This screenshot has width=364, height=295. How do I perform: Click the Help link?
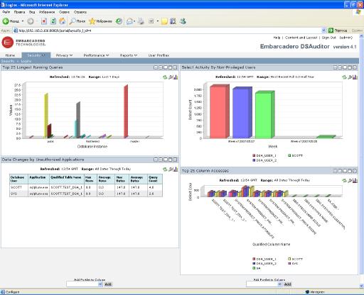coord(277,38)
